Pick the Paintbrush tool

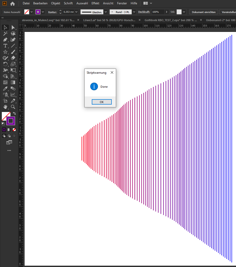point(13,52)
